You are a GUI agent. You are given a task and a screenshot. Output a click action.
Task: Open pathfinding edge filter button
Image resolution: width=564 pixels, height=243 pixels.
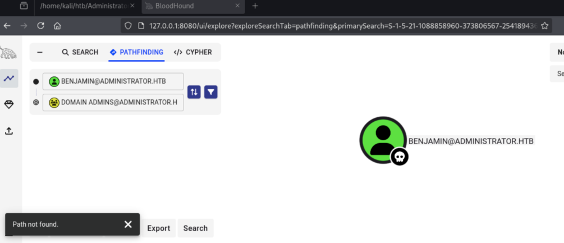[211, 92]
